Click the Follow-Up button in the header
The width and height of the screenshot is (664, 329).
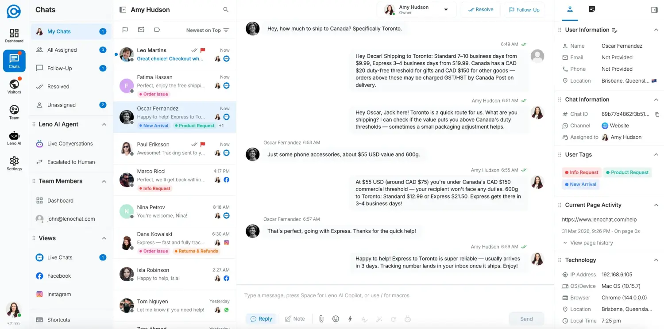(x=524, y=9)
